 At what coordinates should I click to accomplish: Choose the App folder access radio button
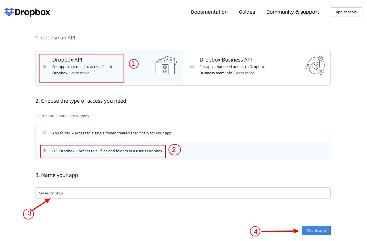45,132
